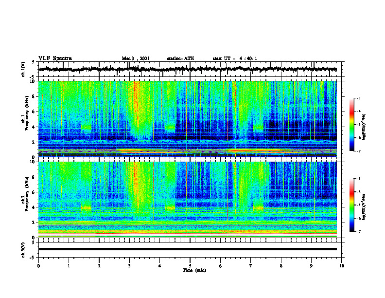Click the "ch.1(V)" waveform axis label
385x298 pixels.
23,69
